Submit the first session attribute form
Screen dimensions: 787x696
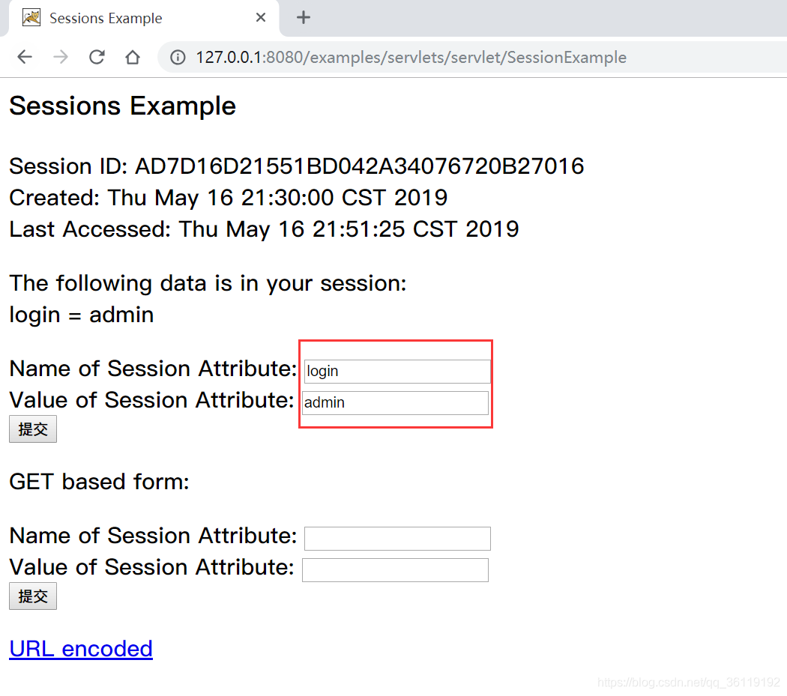[x=32, y=429]
